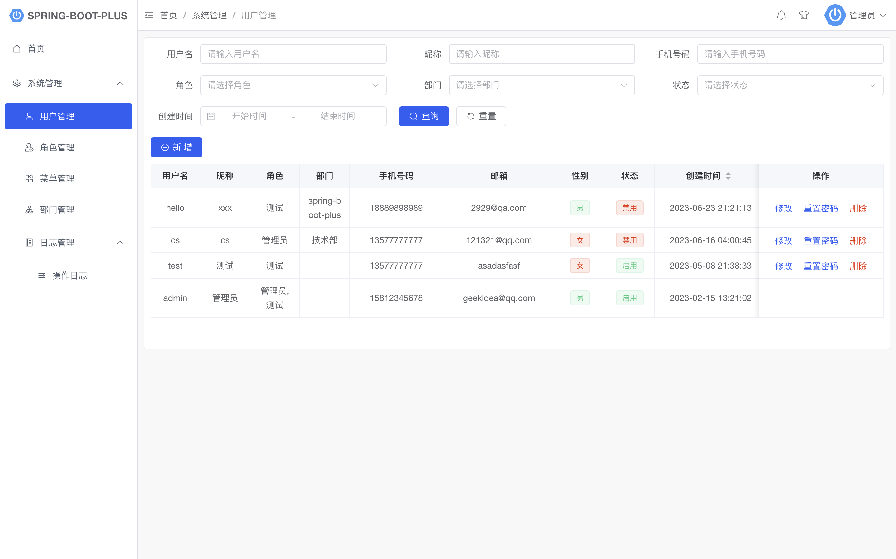Click 重置密码 for user hello
The height and width of the screenshot is (559, 896).
click(820, 208)
